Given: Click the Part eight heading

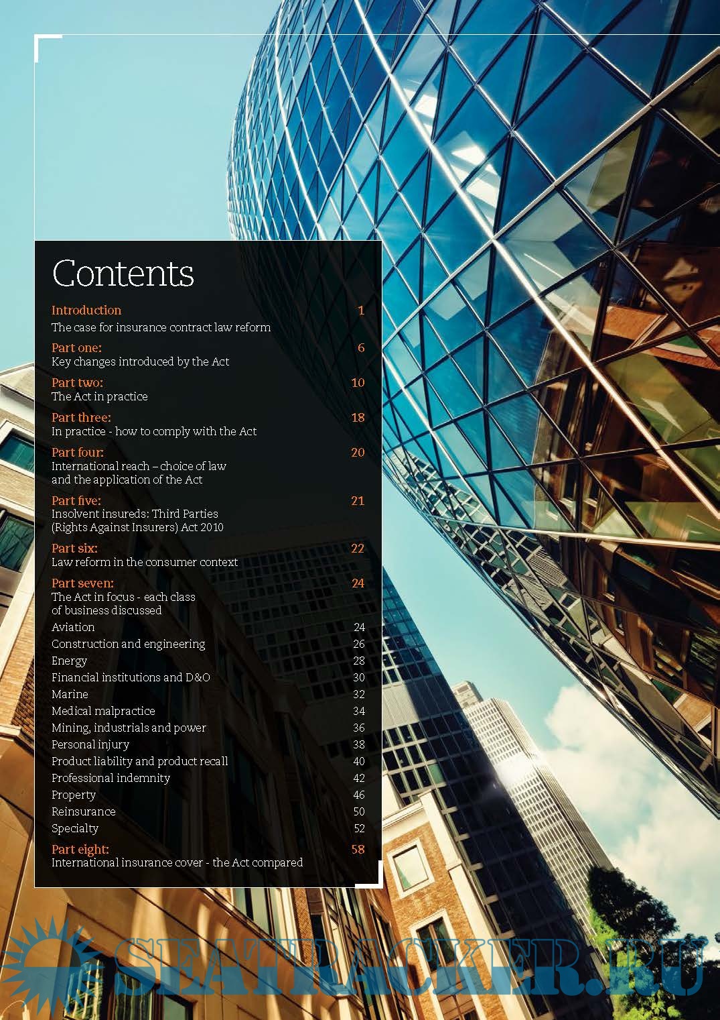Looking at the screenshot, I should (x=80, y=849).
